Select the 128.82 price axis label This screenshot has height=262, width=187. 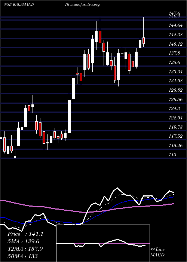[x=176, y=90]
